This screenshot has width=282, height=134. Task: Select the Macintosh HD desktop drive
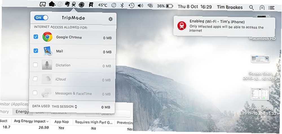262,38
